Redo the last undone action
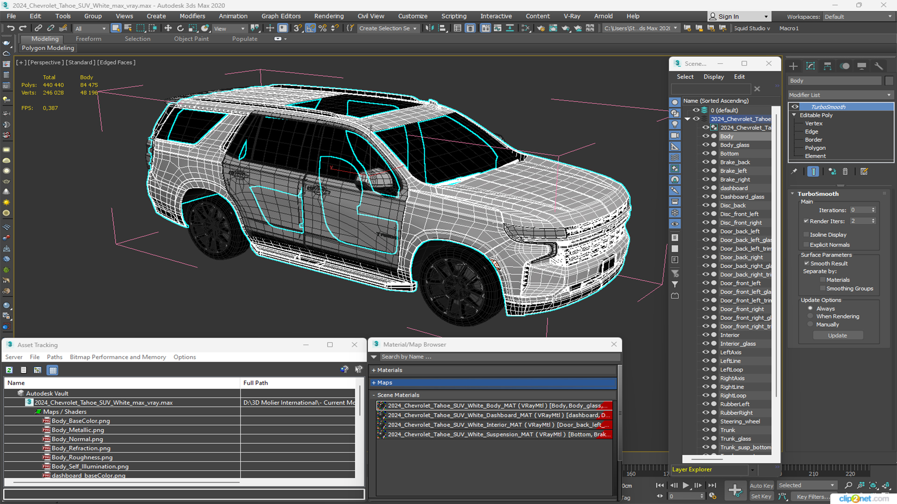Screen dimensions: 897x504 click(22, 28)
